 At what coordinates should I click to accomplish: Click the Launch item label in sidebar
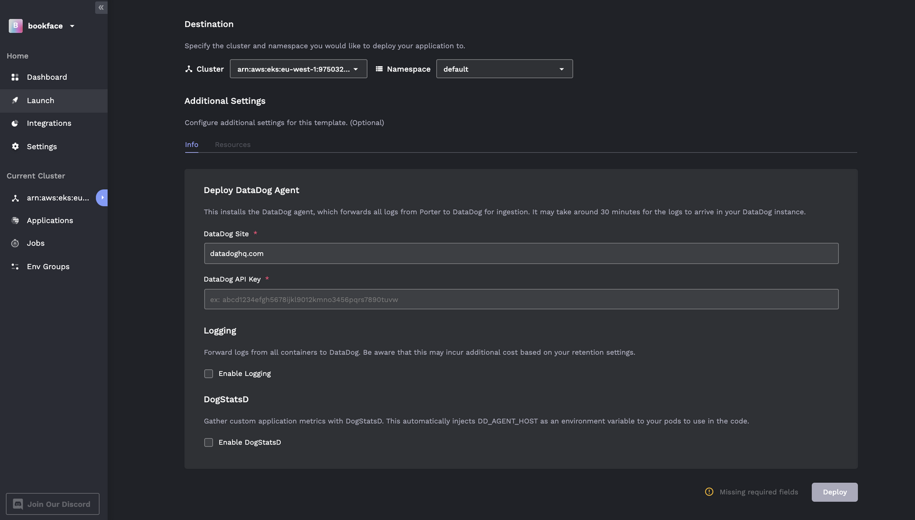pyautogui.click(x=41, y=101)
